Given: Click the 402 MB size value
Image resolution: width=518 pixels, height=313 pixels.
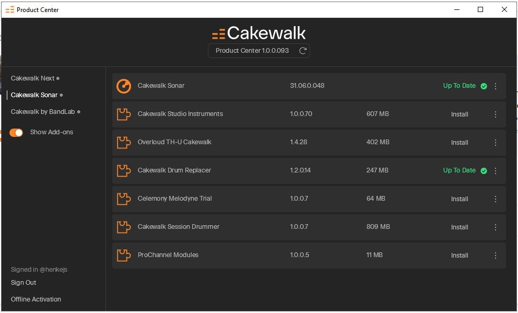Looking at the screenshot, I should (378, 142).
